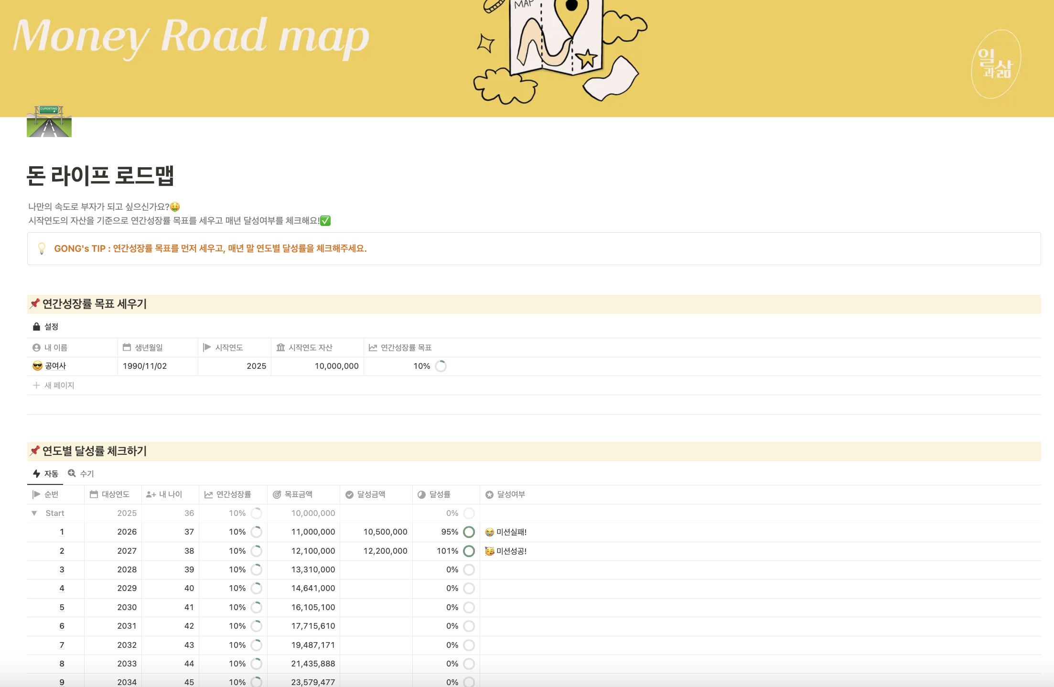Click the chart icon in 연간성장률 목표 header
The image size is (1054, 687).
[373, 347]
